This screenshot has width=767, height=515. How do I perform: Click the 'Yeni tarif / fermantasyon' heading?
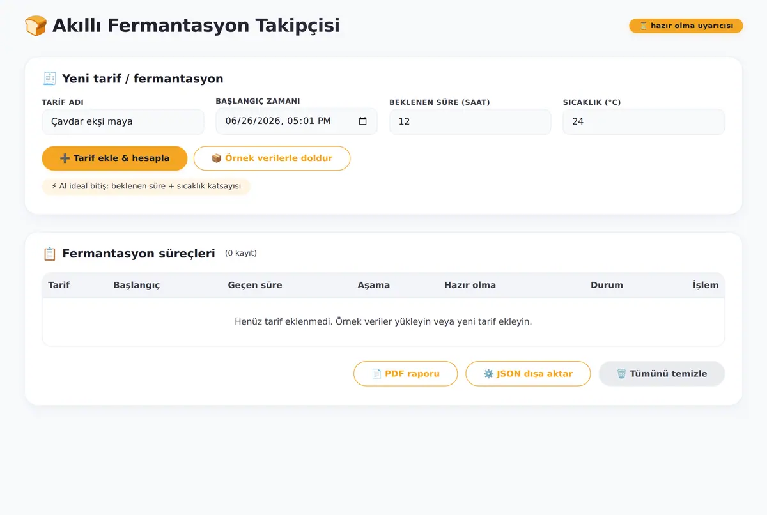point(143,79)
